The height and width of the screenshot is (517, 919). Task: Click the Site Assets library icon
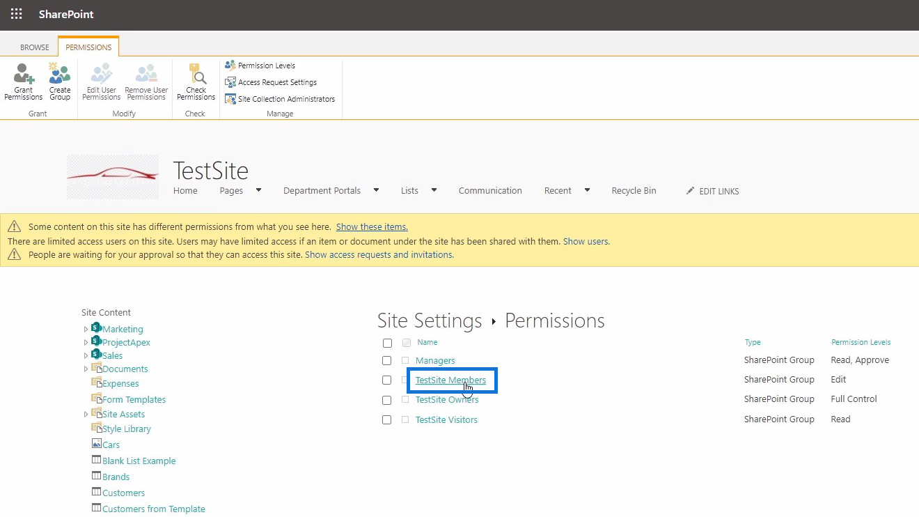point(97,413)
